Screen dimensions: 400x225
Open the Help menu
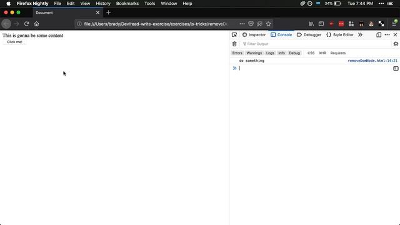(187, 4)
